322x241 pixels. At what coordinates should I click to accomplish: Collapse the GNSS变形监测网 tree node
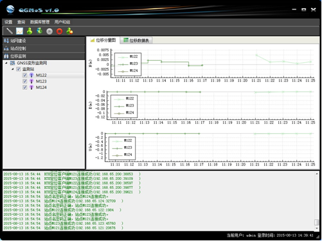6,63
